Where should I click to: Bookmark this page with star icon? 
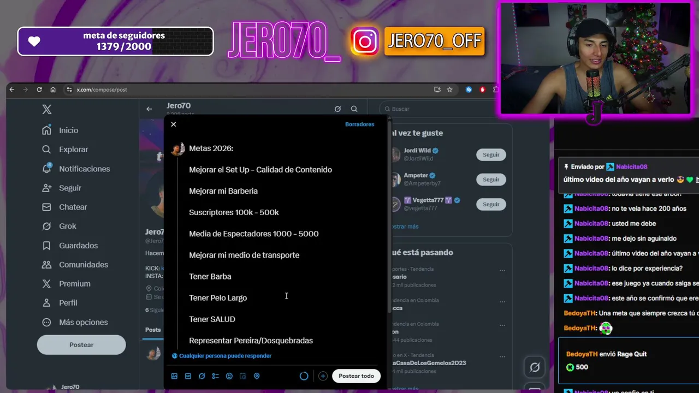coord(449,90)
